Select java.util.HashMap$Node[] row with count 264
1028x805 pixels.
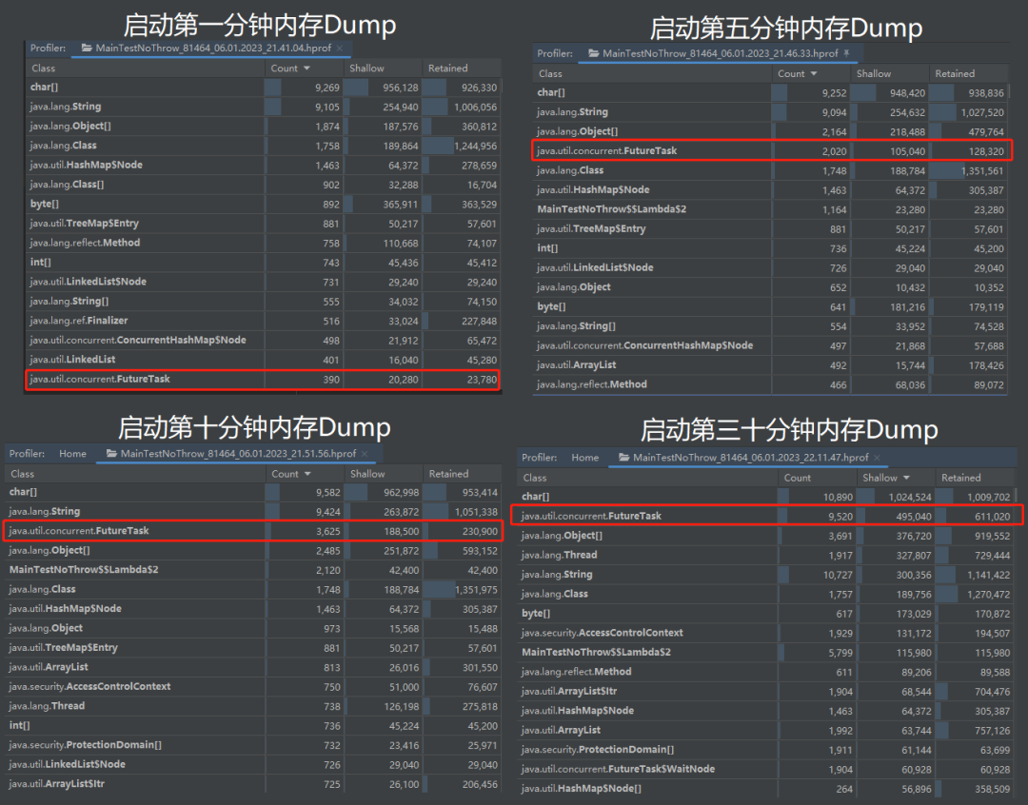[x=767, y=789]
